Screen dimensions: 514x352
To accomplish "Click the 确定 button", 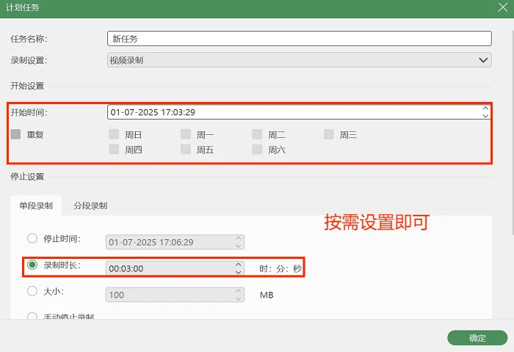I will click(477, 337).
